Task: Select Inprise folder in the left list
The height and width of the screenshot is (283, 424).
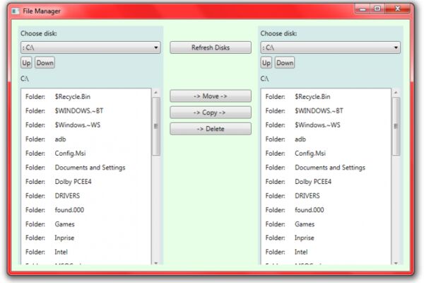Action: pos(86,238)
